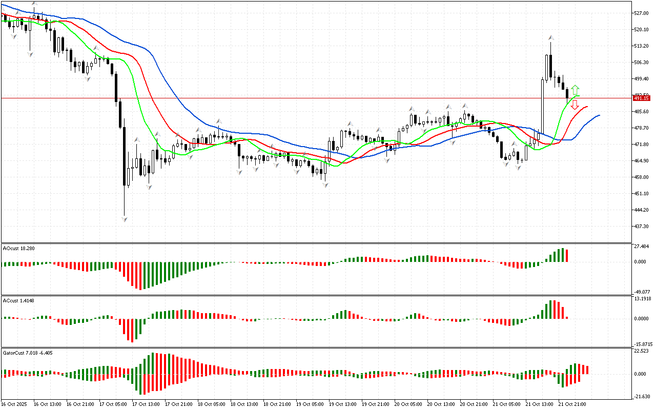656x410 pixels.
Task: Select the fractal arrow above the highest recent peak
Action: [551, 37]
